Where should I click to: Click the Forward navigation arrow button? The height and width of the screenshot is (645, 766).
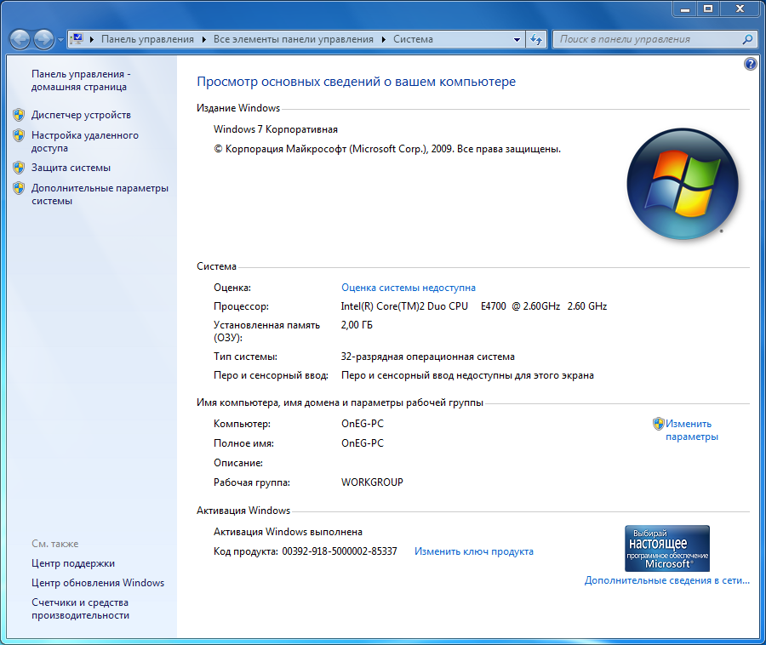tap(44, 39)
